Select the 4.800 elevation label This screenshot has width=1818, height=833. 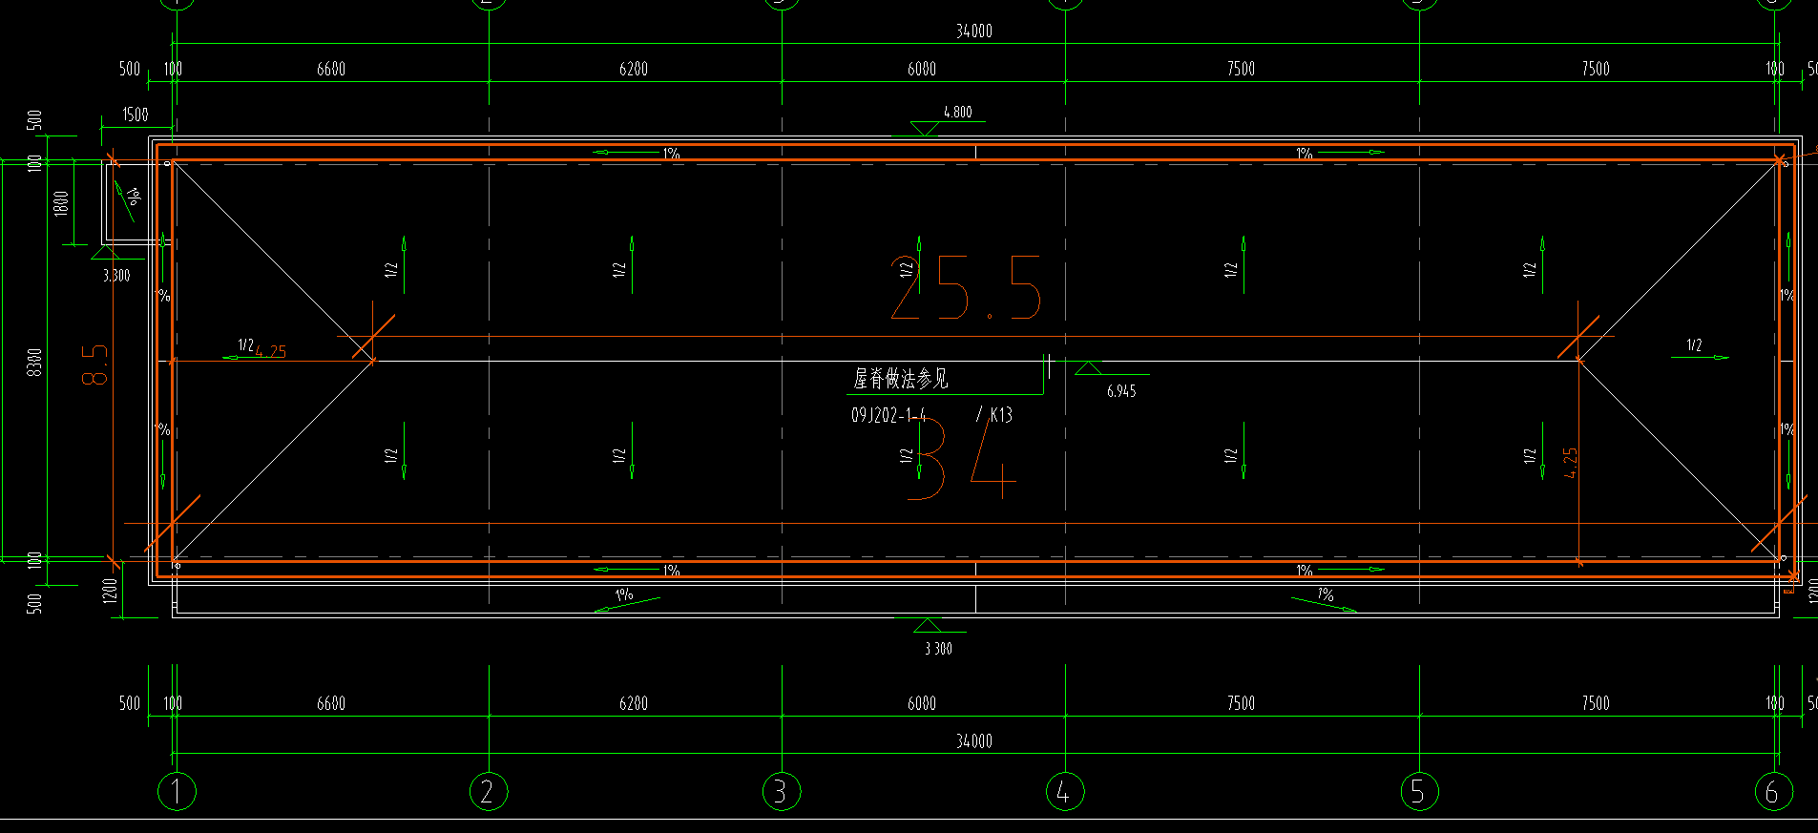point(958,113)
